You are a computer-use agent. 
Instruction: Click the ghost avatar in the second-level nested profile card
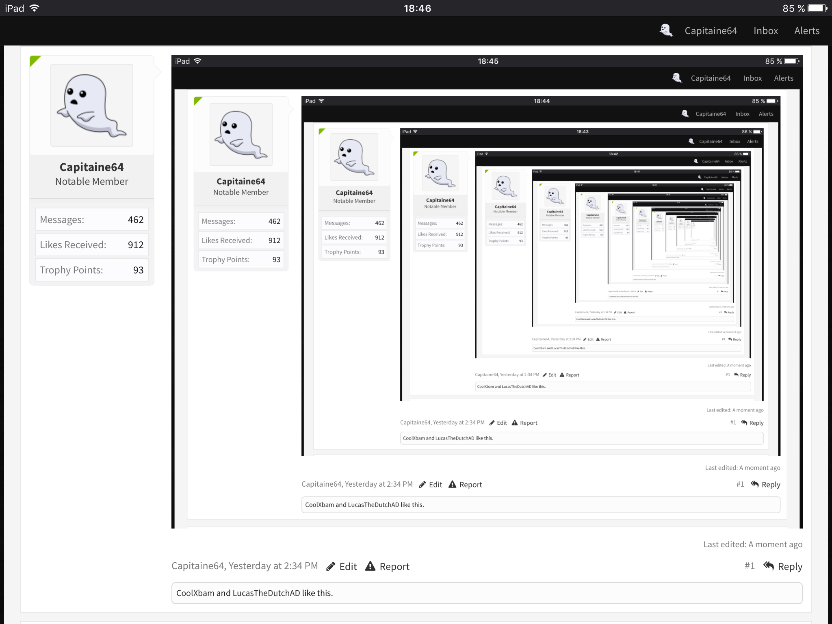(x=241, y=134)
